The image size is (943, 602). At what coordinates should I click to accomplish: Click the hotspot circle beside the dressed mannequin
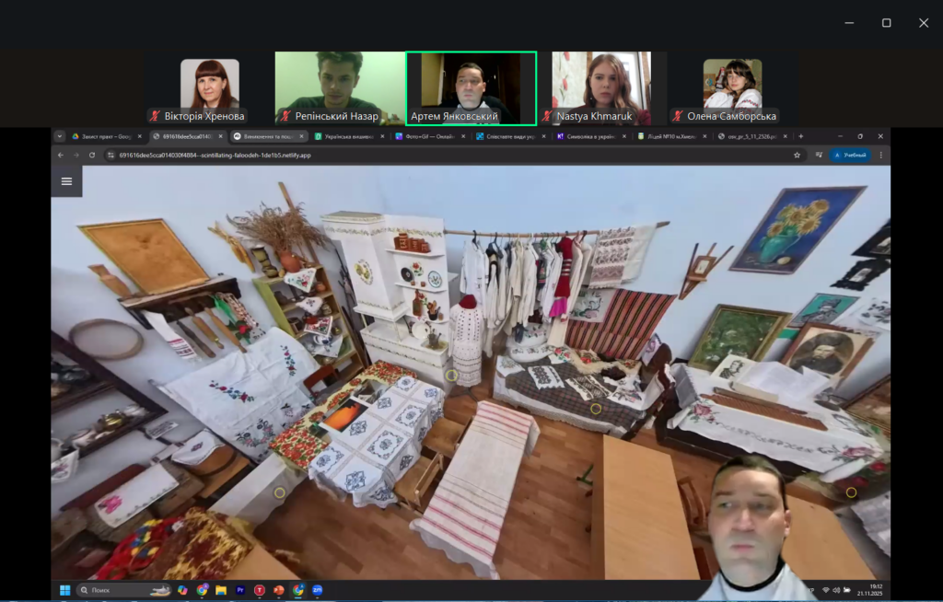[451, 375]
